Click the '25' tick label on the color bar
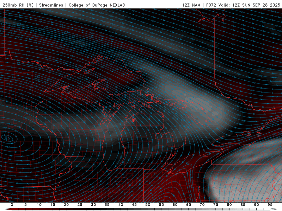The image size is (282, 211). point(80,205)
